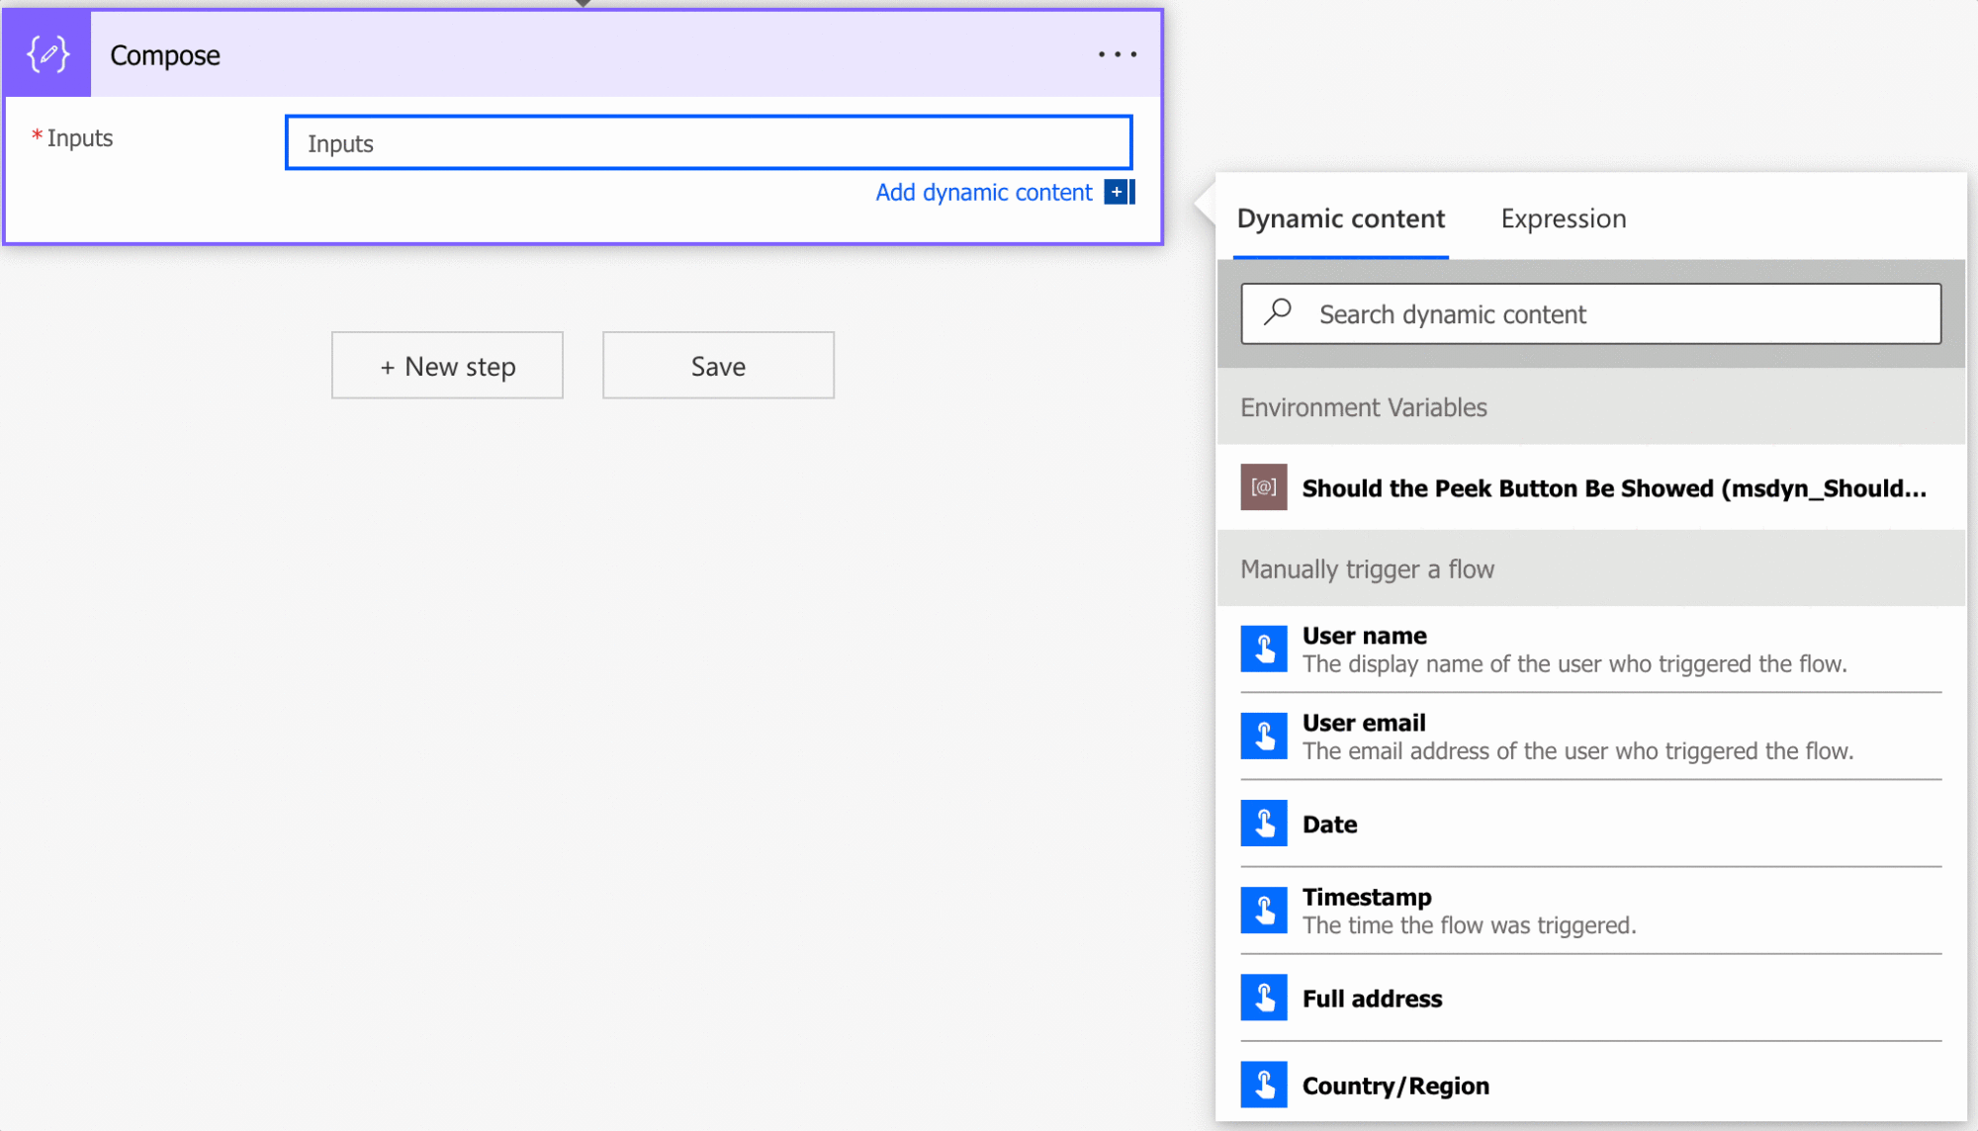Image resolution: width=1978 pixels, height=1131 pixels.
Task: Click the Date trigger icon
Action: click(x=1264, y=823)
